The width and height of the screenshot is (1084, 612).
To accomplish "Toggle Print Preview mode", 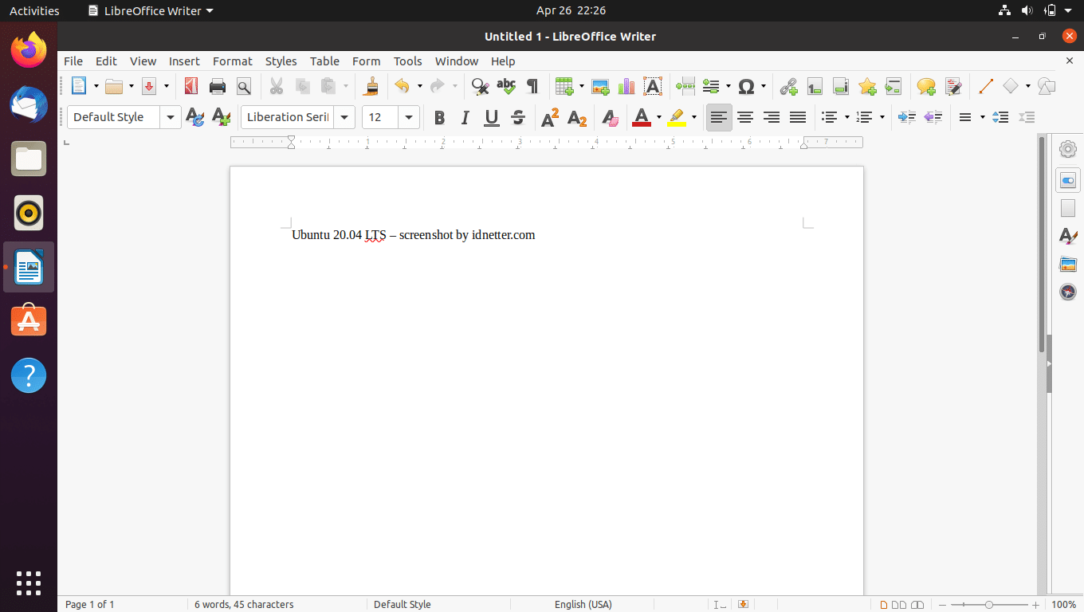I will (244, 86).
